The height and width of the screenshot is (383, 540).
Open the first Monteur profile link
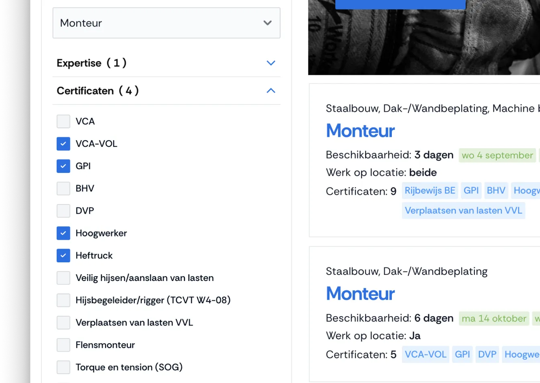pos(360,131)
